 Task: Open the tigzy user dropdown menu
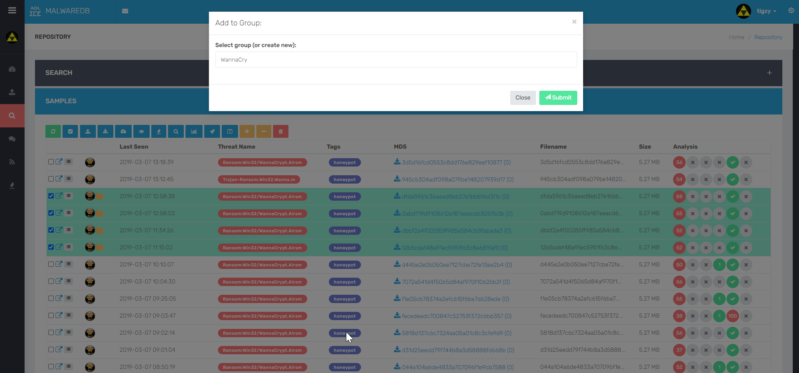tap(766, 11)
